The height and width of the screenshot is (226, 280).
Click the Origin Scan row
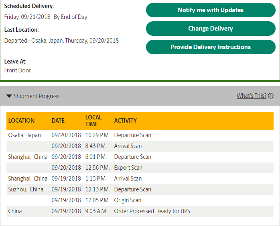(140, 200)
